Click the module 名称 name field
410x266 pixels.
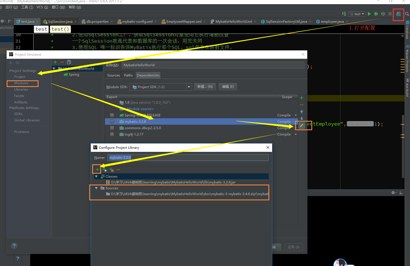(213, 65)
